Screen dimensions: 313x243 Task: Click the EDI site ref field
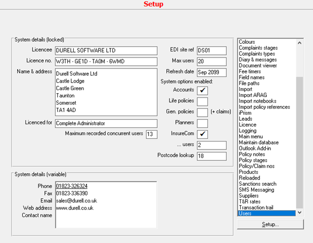[x=212, y=50]
